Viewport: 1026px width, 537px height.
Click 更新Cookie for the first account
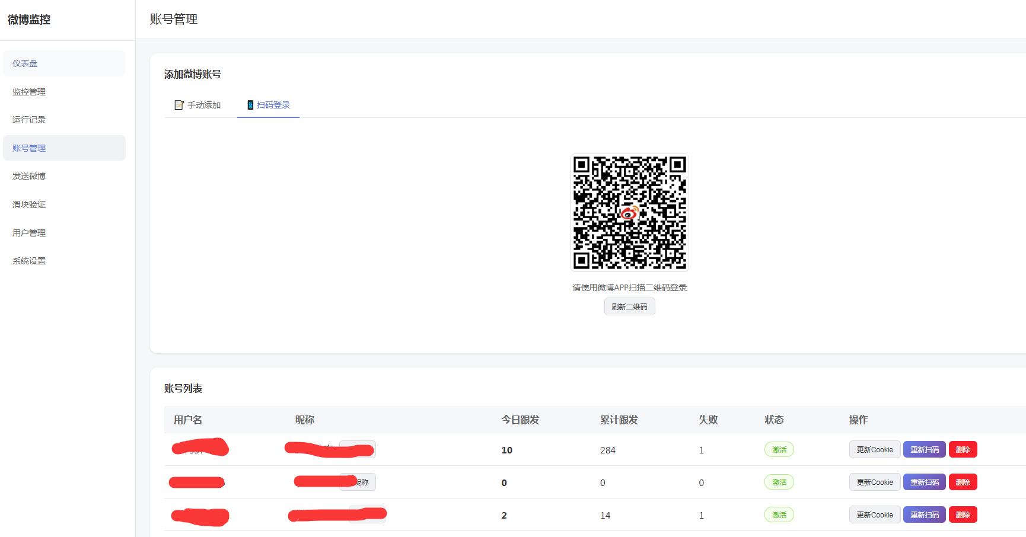875,449
